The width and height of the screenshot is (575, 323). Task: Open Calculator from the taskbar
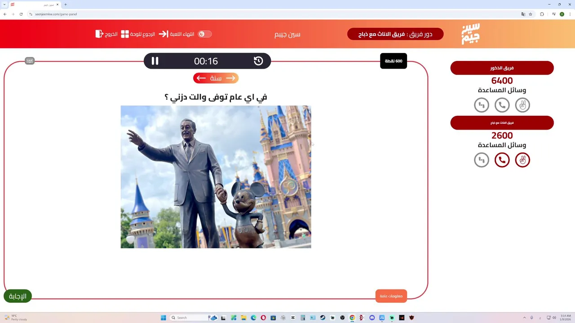tap(303, 318)
